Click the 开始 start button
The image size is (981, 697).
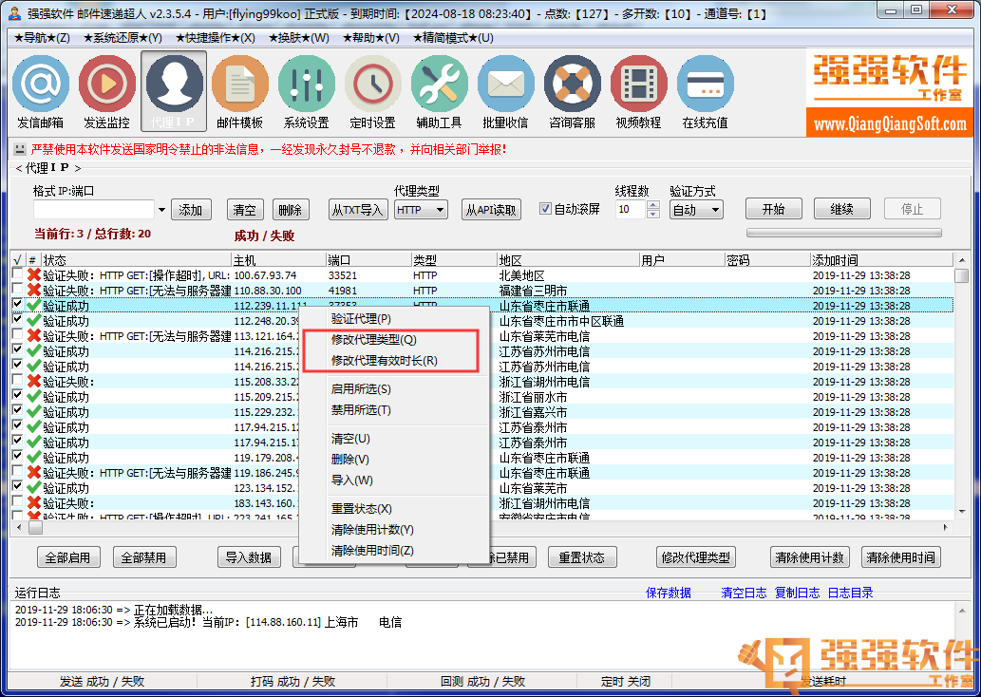click(x=774, y=209)
